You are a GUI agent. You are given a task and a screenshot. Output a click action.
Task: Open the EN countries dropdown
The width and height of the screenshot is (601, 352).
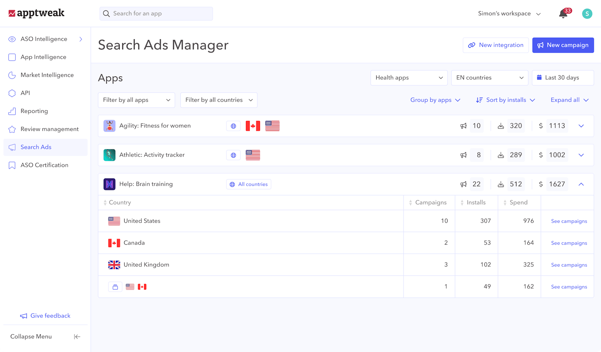click(489, 78)
